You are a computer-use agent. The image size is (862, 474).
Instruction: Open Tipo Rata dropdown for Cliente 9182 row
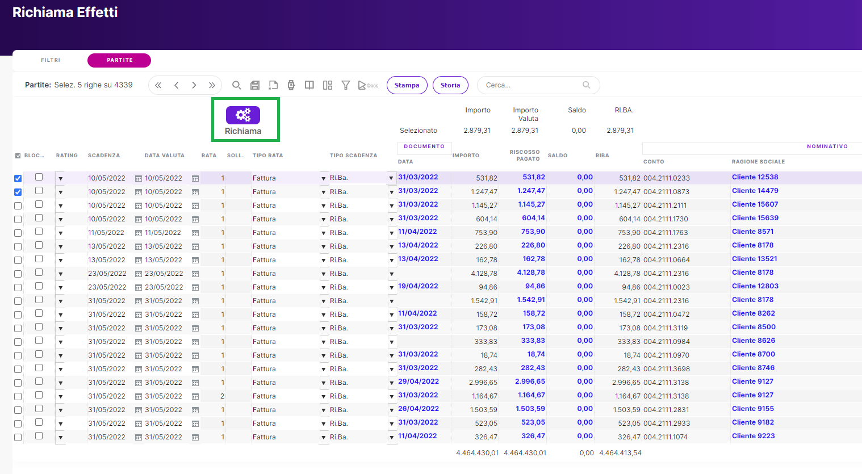coord(324,423)
